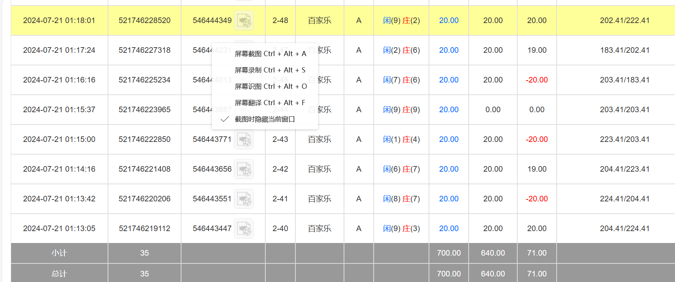
Task: Choose 屏幕翻译 menu entry
Action: pos(270,103)
